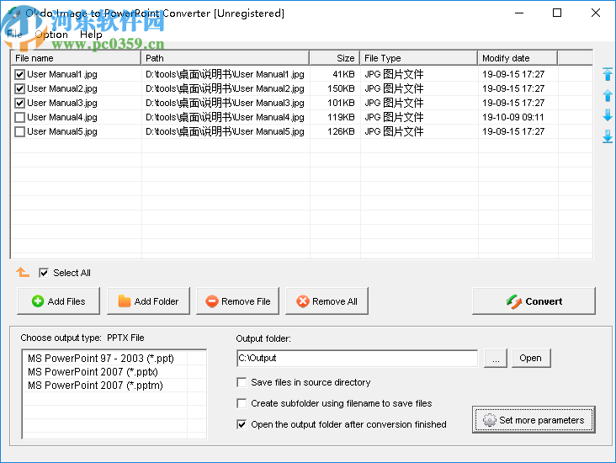
Task: Move selected file up one position
Action: tap(608, 95)
